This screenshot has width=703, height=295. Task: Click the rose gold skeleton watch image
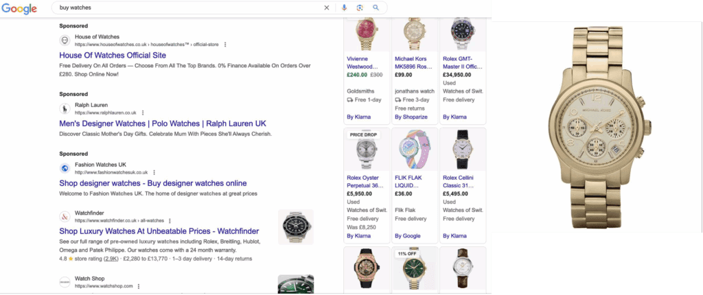point(367,268)
